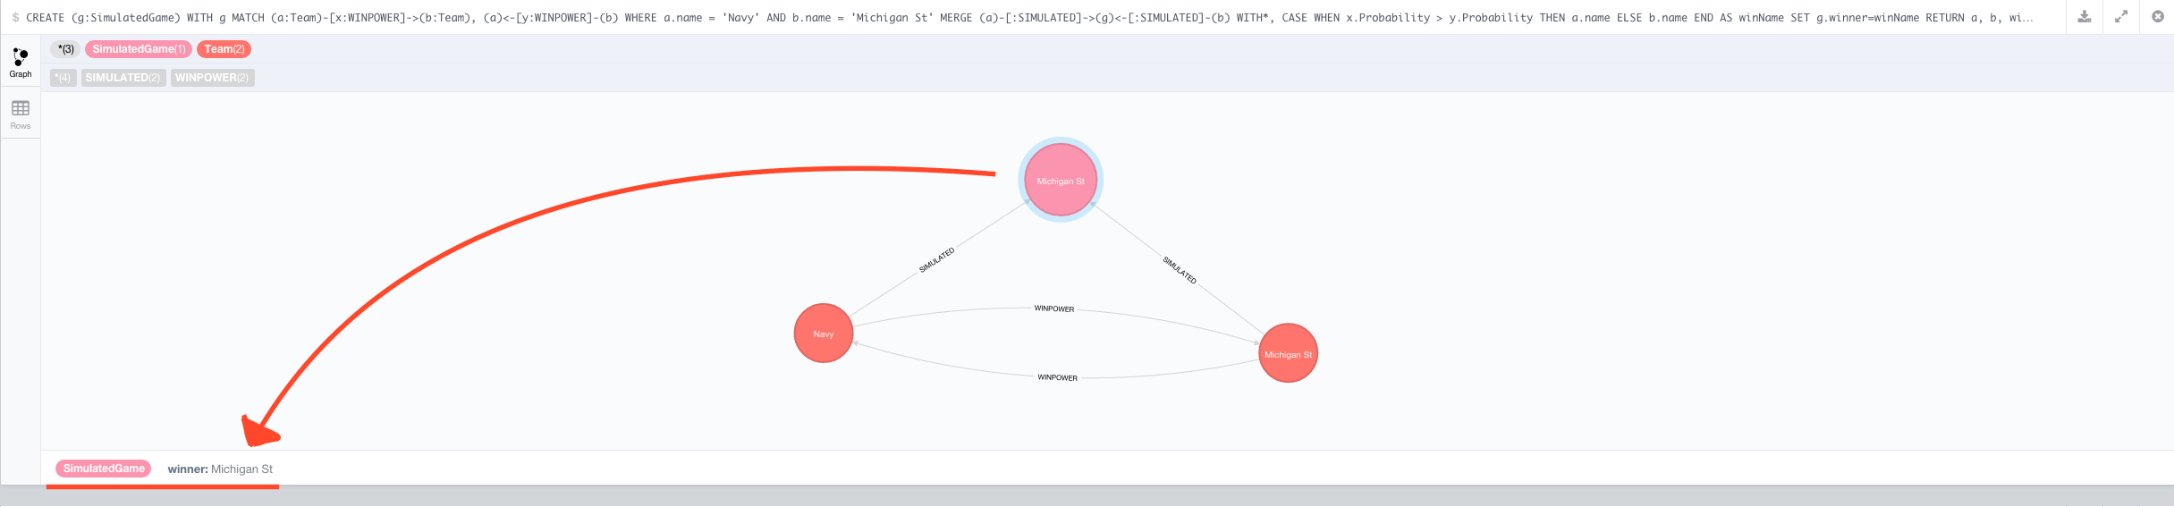This screenshot has width=2174, height=507.
Task: Switch to the Rows table view
Action: tap(20, 114)
